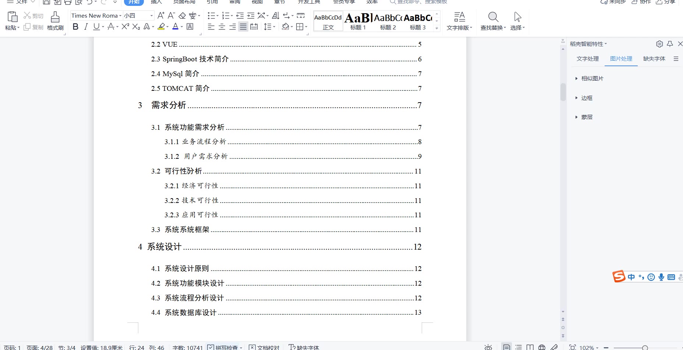Toggle justify alignment

point(243,26)
